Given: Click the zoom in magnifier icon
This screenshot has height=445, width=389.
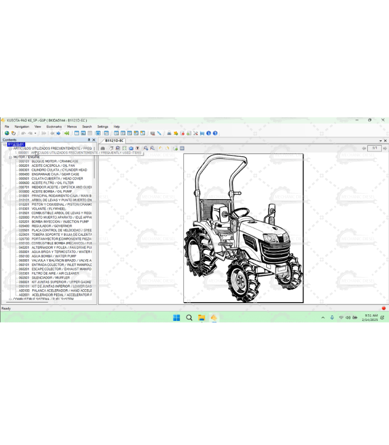Looking at the screenshot, I should 146,149.
